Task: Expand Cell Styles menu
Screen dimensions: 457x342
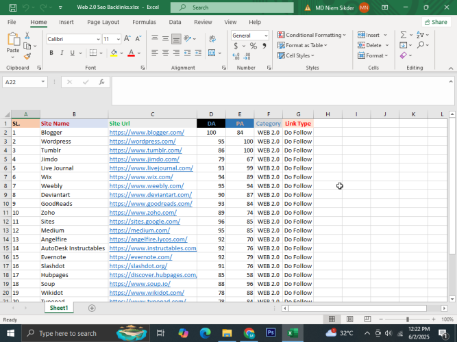Action: point(295,55)
